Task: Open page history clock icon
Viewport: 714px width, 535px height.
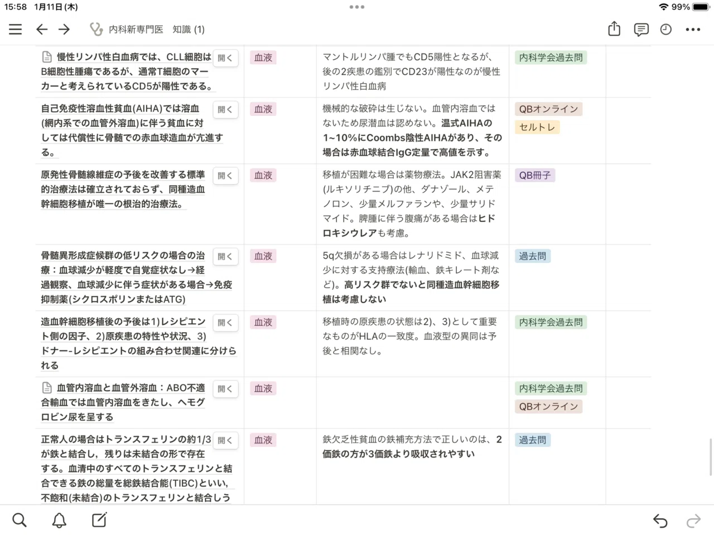Action: (x=666, y=30)
